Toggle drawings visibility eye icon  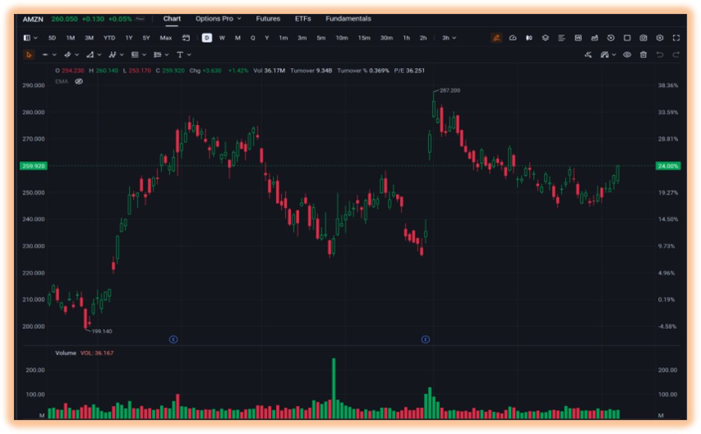[627, 55]
